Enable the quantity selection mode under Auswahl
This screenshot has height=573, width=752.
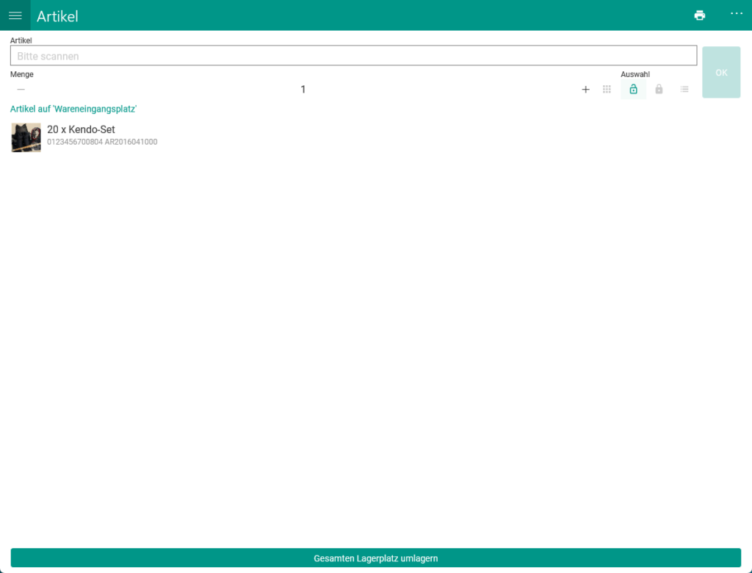point(607,89)
